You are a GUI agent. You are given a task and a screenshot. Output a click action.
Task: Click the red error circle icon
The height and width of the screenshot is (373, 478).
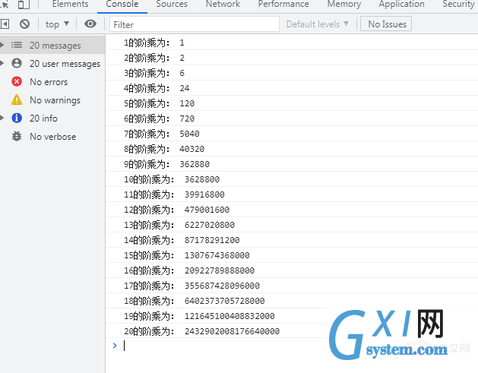tap(17, 82)
